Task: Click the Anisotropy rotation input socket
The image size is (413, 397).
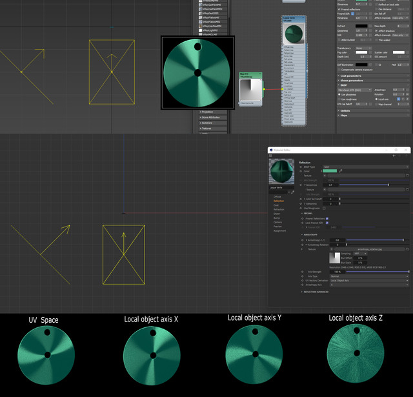Action: coord(283,89)
